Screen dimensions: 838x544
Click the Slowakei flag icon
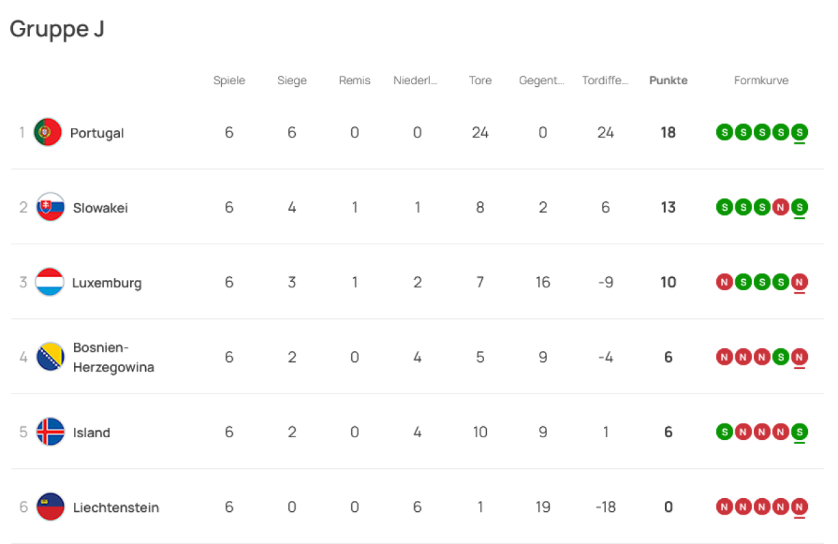[x=50, y=207]
